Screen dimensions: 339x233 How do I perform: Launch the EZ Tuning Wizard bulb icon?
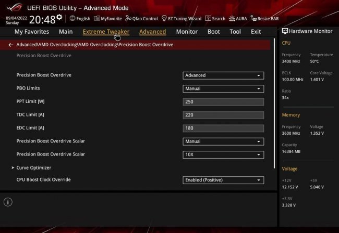164,18
